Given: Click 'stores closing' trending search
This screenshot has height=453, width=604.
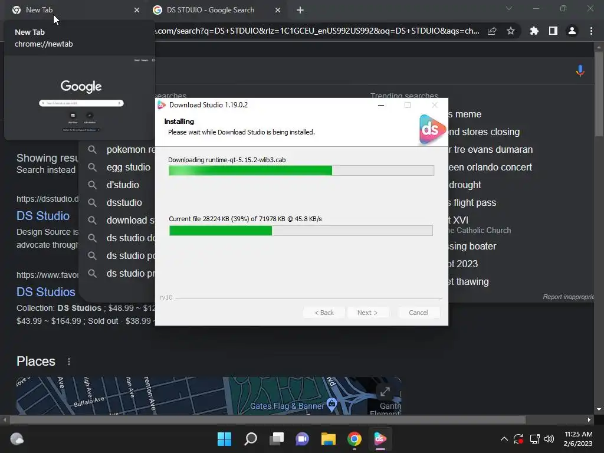Looking at the screenshot, I should click(x=484, y=132).
